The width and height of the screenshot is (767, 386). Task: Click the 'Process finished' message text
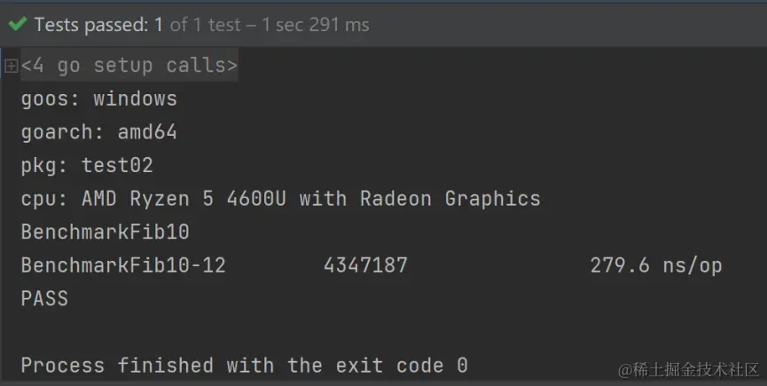[x=116, y=366]
